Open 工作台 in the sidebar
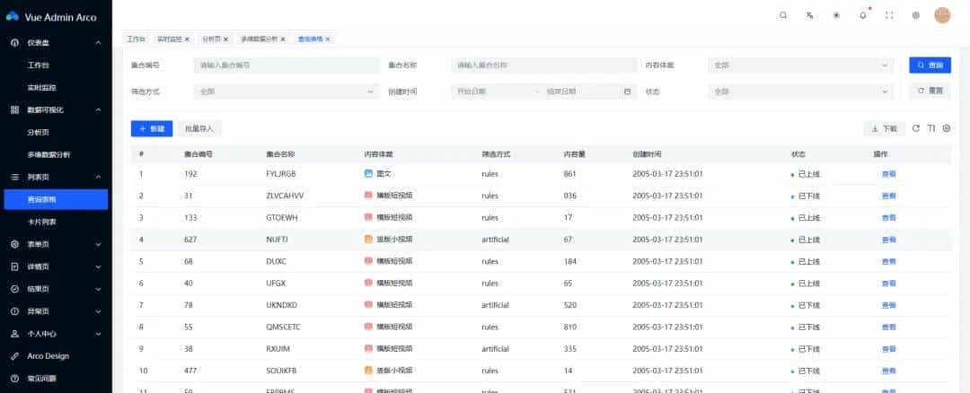Screen dimensions: 970x393 coord(39,65)
